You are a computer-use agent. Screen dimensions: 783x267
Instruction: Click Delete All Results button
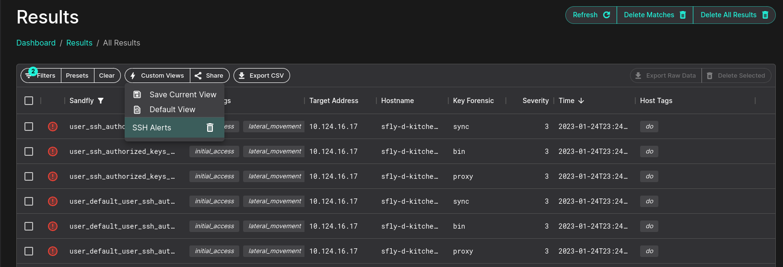pyautogui.click(x=734, y=15)
